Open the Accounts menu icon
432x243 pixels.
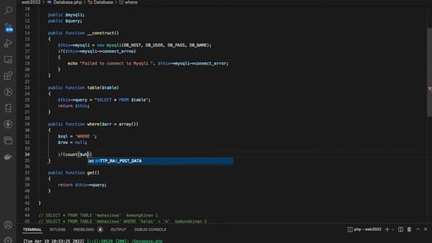[x=8, y=225]
